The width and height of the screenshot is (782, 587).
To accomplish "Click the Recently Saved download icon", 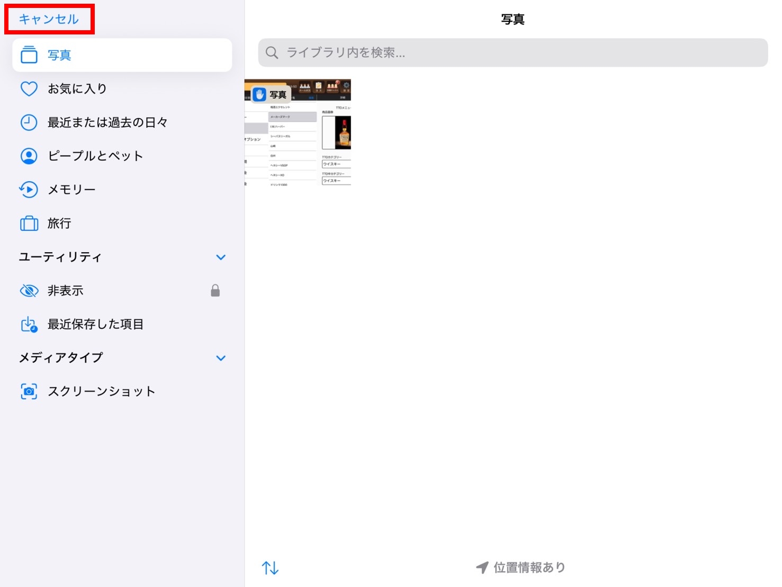I will pyautogui.click(x=29, y=324).
